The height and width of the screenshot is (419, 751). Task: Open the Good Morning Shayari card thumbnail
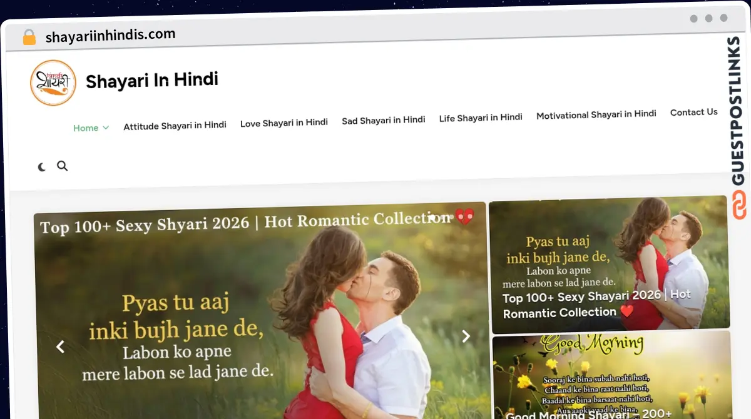pyautogui.click(x=612, y=375)
